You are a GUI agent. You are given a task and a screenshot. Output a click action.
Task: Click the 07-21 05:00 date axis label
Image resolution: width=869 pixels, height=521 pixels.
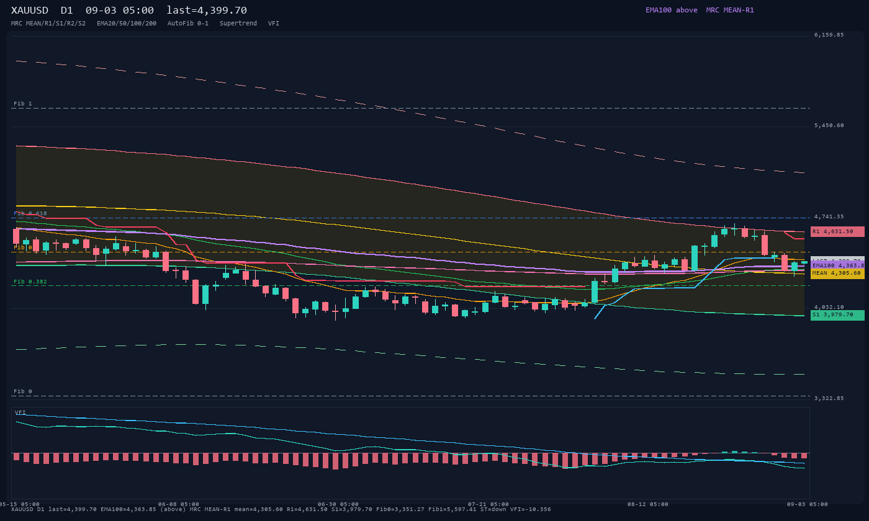click(489, 504)
